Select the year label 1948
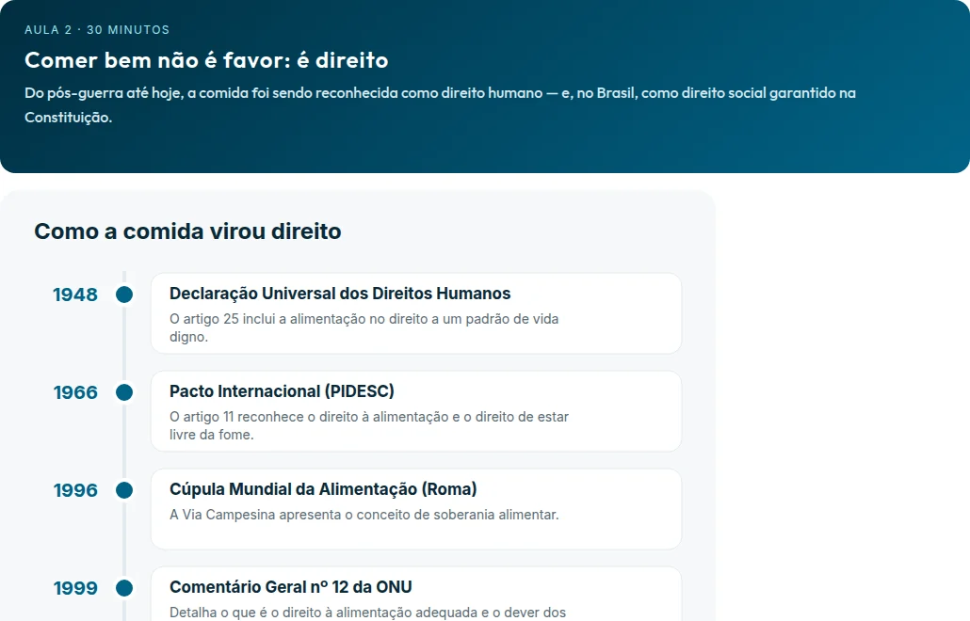 click(74, 295)
